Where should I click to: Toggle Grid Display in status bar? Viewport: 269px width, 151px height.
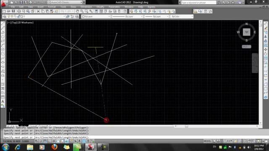pyautogui.click(x=45, y=141)
